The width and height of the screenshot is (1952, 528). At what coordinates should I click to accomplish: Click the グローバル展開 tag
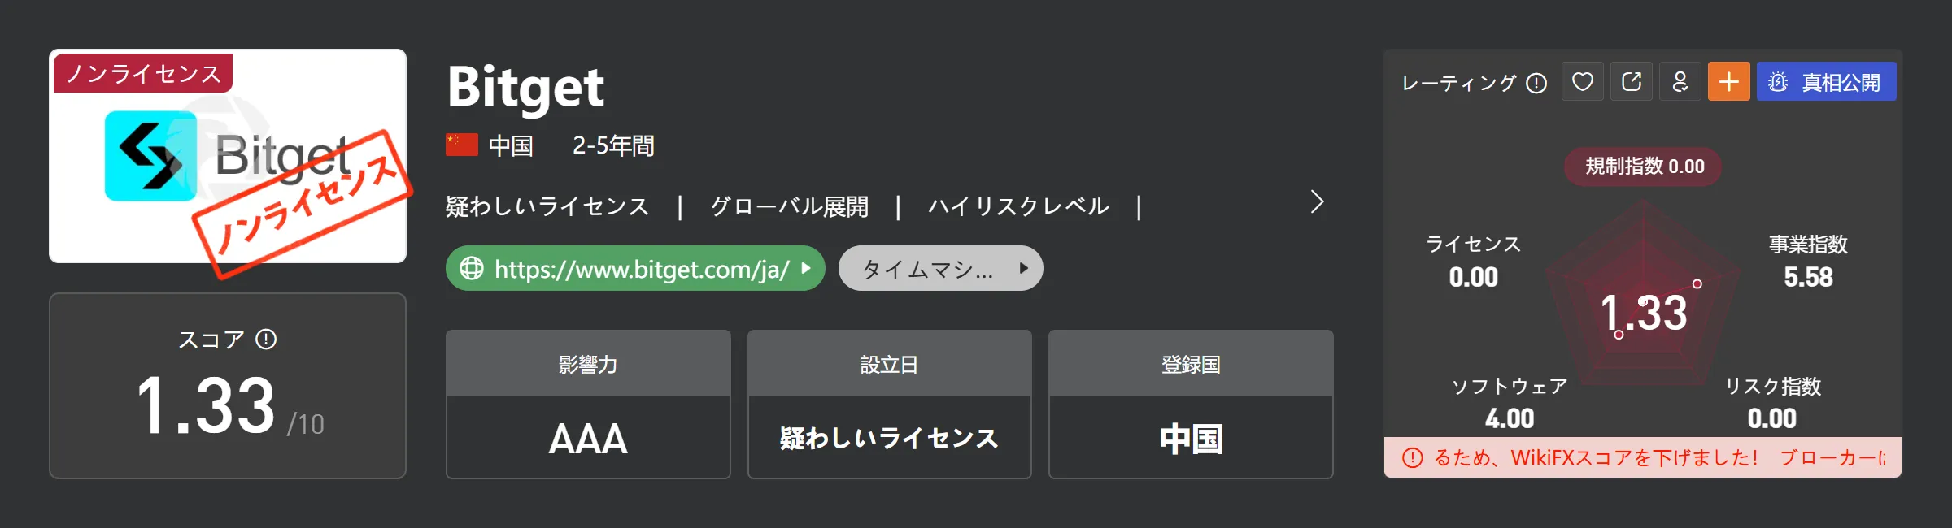pos(789,206)
